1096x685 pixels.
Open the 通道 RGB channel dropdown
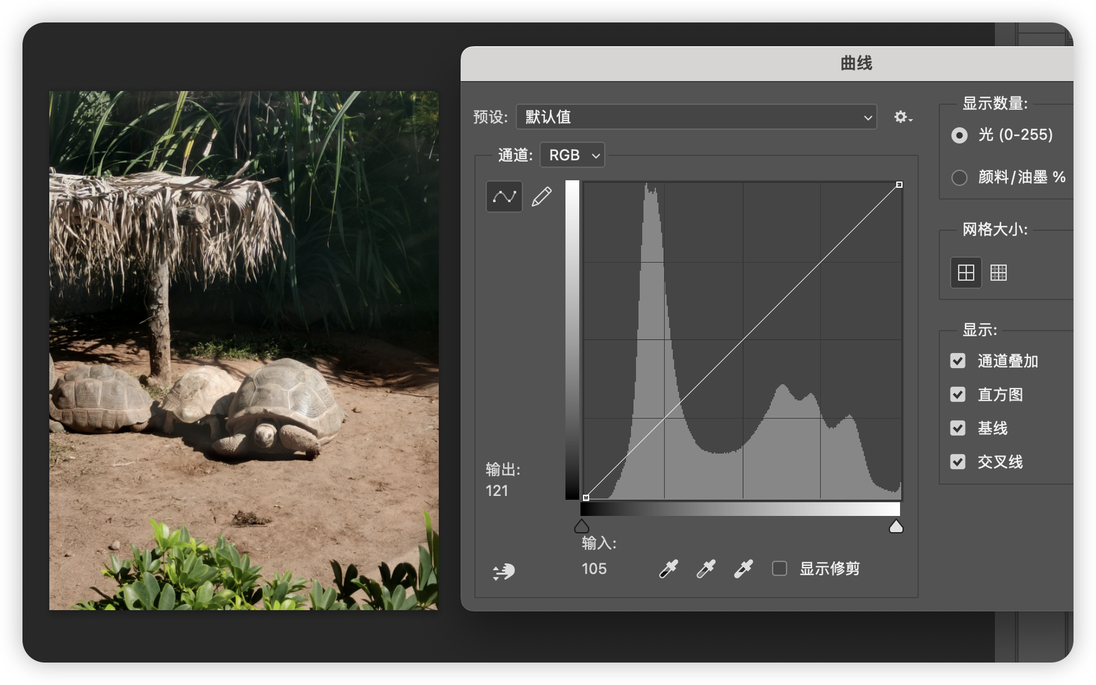click(572, 155)
